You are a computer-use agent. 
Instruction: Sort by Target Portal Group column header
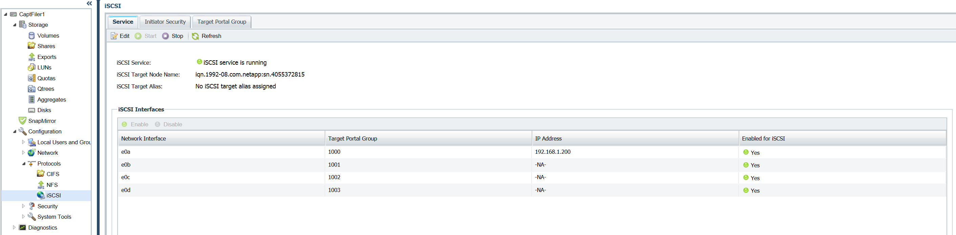pos(428,138)
